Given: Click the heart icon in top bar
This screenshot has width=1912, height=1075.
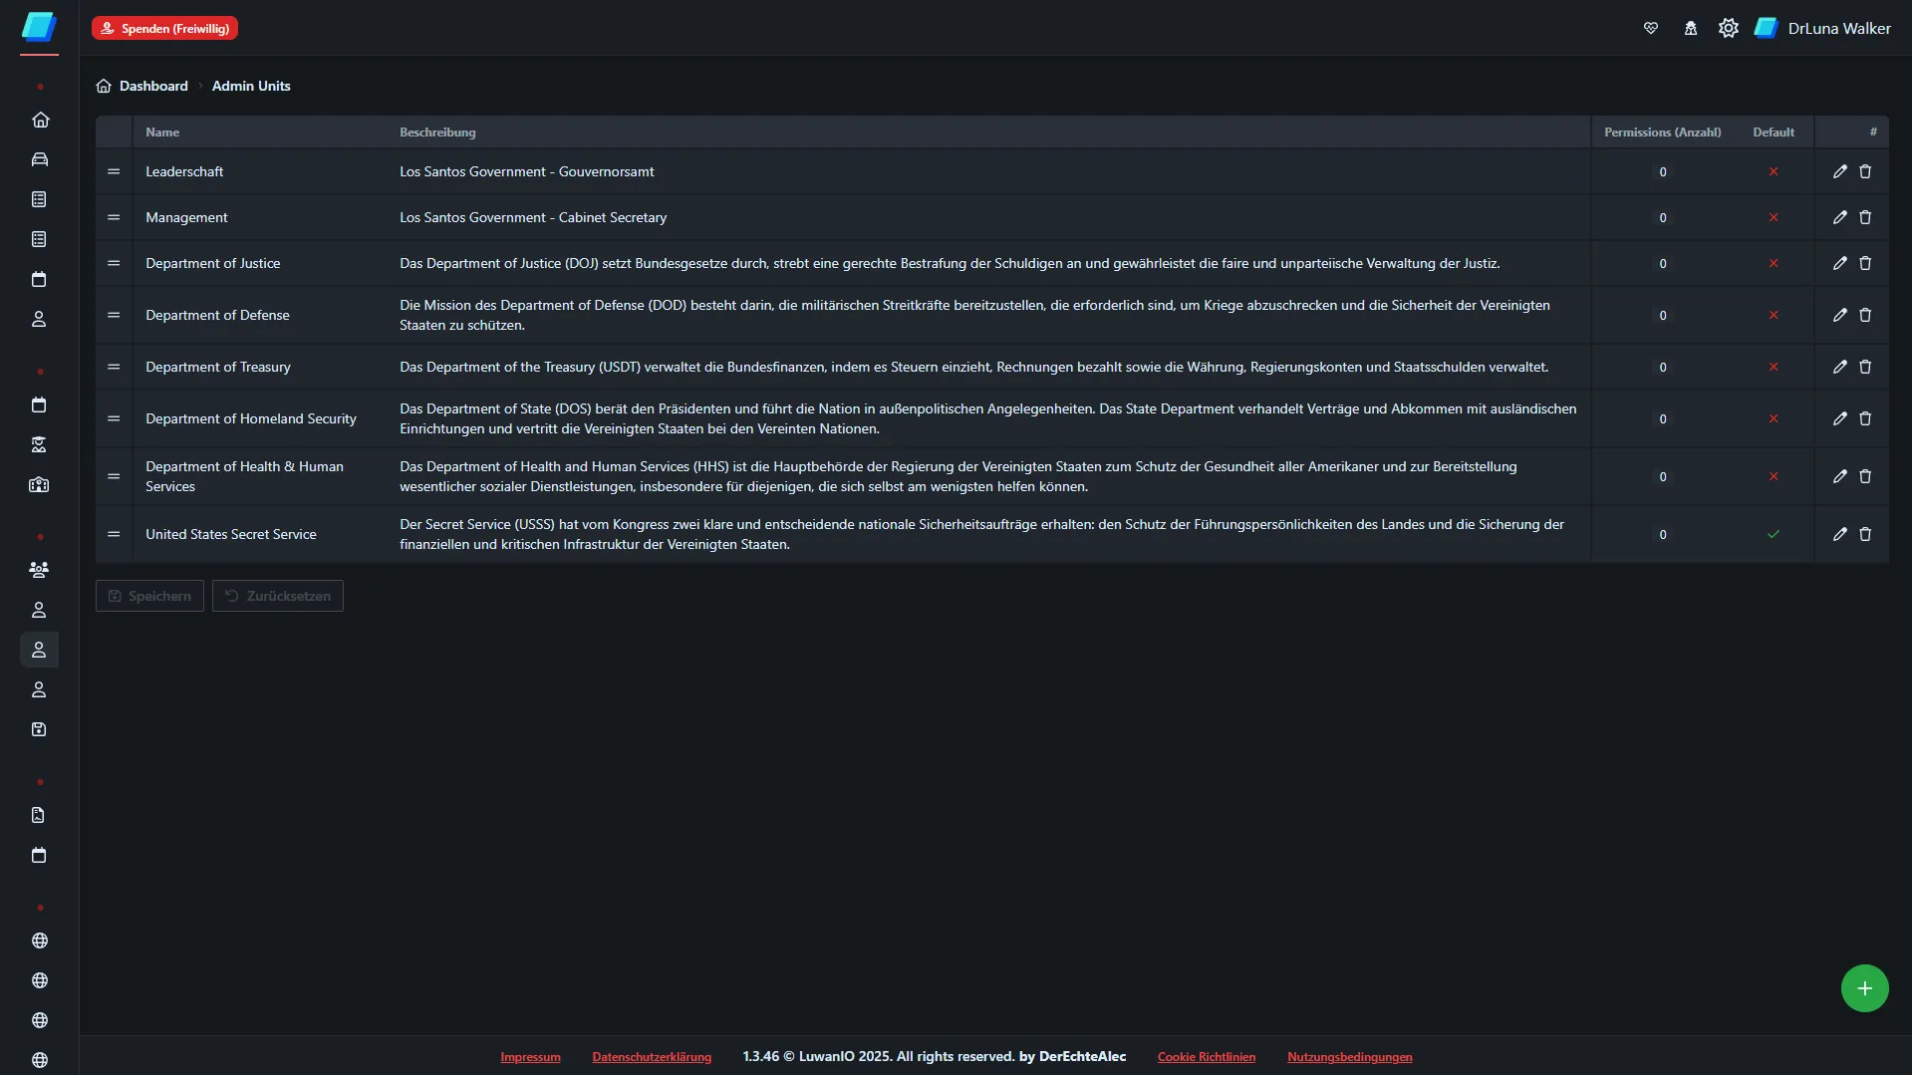Looking at the screenshot, I should pyautogui.click(x=1651, y=28).
